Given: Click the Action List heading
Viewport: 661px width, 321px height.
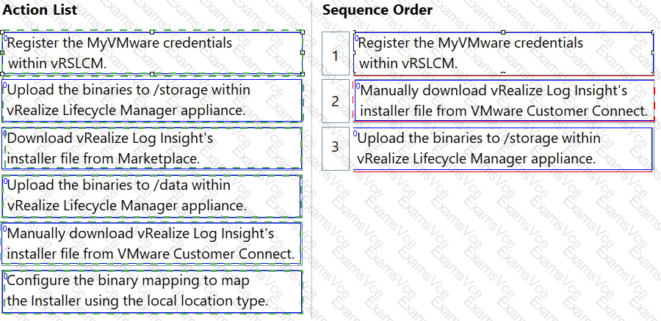Looking at the screenshot, I should click(x=40, y=10).
